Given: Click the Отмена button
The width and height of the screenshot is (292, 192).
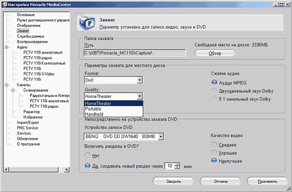Looking at the screenshot, I should tap(220, 181).
